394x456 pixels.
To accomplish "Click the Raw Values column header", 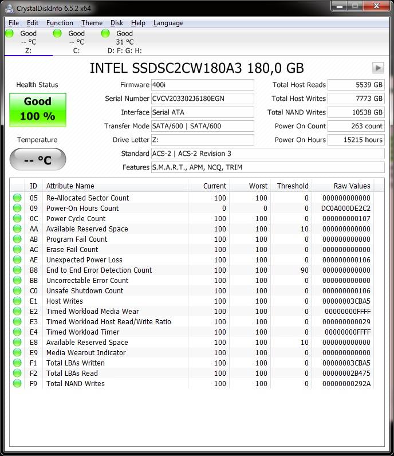I will coord(343,186).
